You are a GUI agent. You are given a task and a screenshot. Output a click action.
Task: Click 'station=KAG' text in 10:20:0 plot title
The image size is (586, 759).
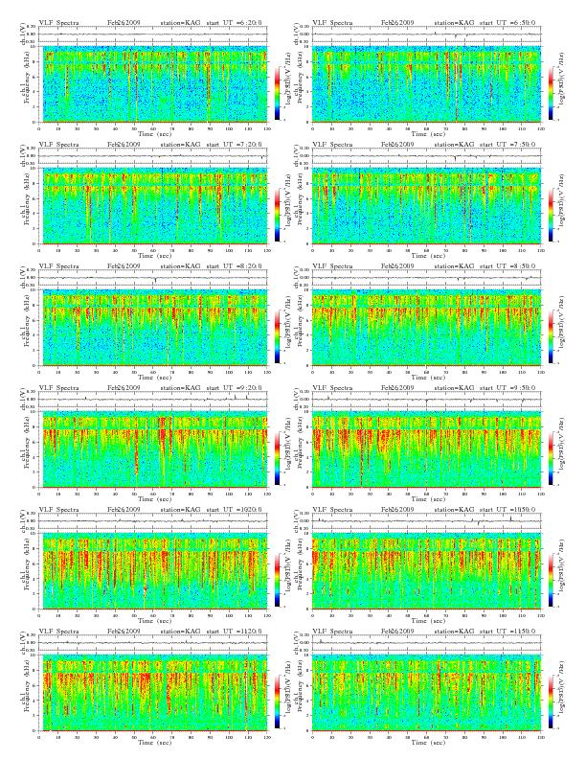pyautogui.click(x=180, y=510)
